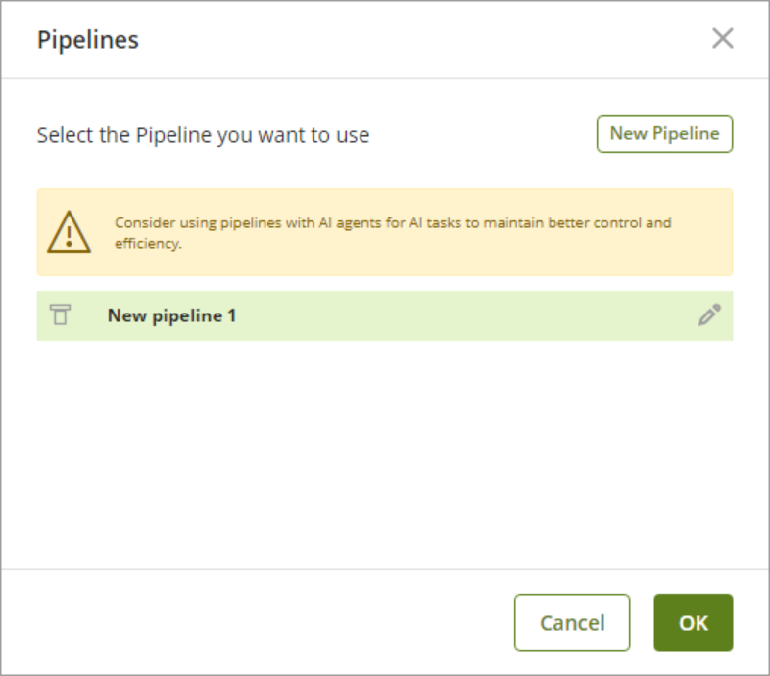Click the word 'Pipeline' in the selection prompt
Viewport: 770px width, 676px height.
172,135
